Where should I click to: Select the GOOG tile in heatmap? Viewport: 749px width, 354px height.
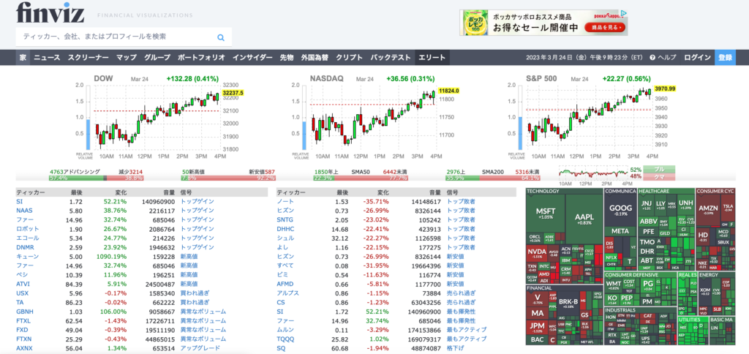tap(620, 210)
